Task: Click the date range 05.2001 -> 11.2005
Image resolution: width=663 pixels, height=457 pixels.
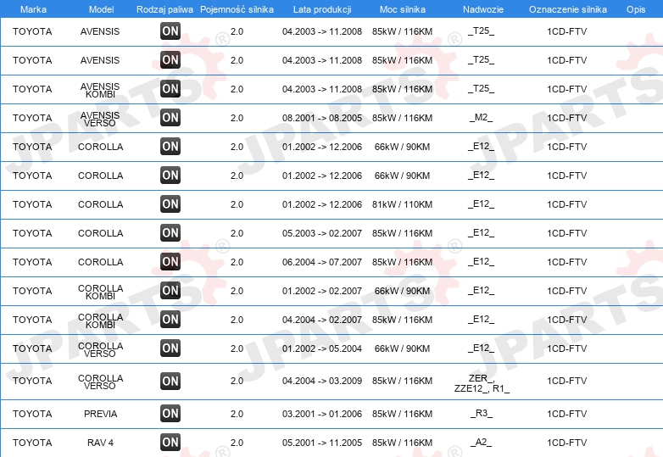Action: (x=322, y=443)
